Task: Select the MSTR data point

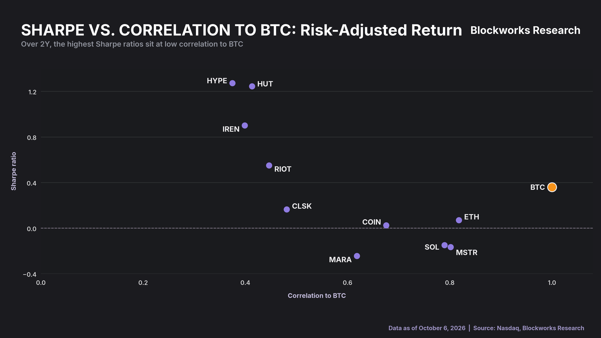Action: [x=451, y=247]
